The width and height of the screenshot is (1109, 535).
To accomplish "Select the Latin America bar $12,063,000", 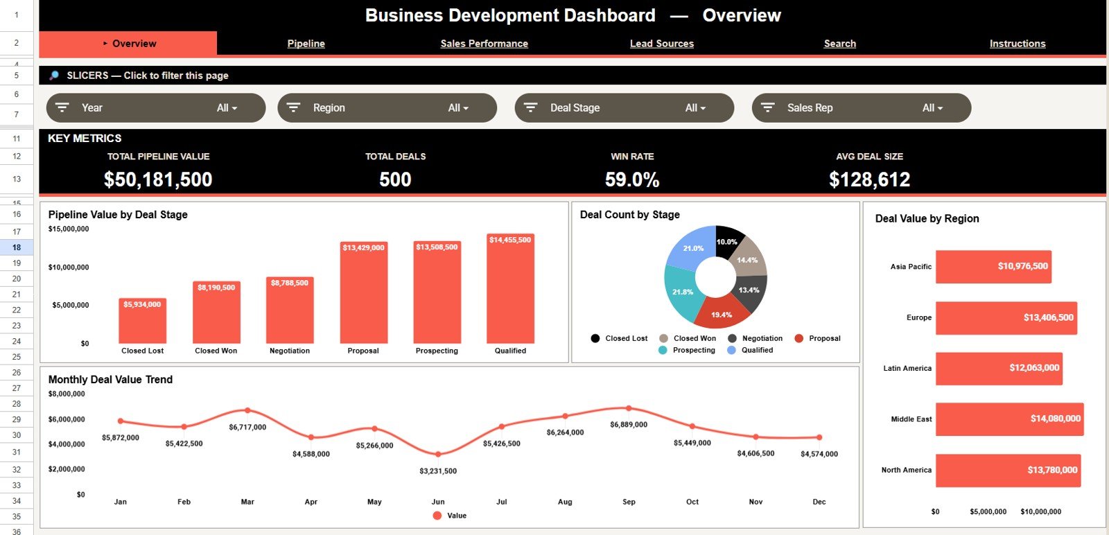I will click(x=999, y=369).
